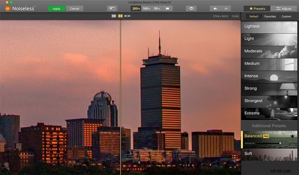Viewport: 299px width, 175px height.
Task: Toggle the eye preview of original image
Action: 191,9
